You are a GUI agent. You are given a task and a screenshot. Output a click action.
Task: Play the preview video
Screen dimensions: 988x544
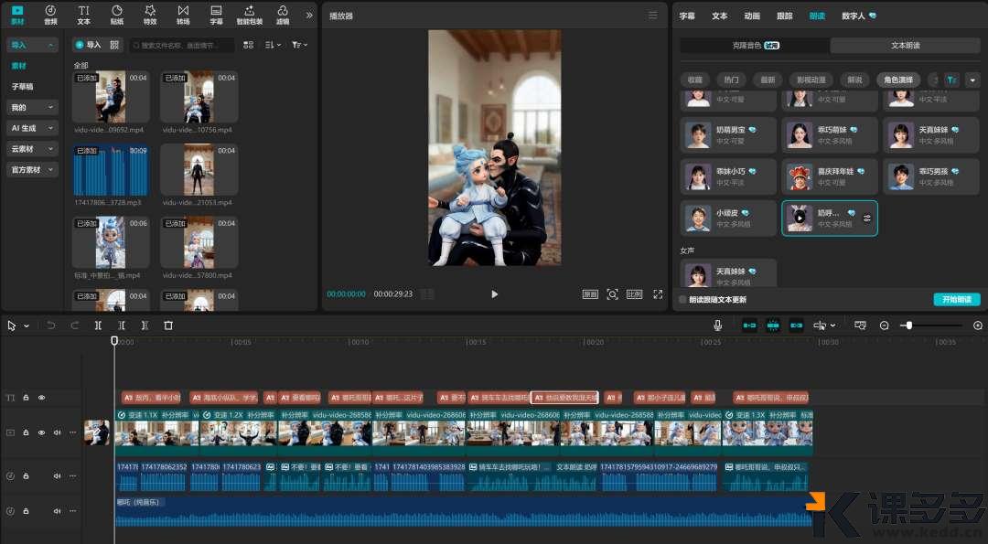point(495,294)
